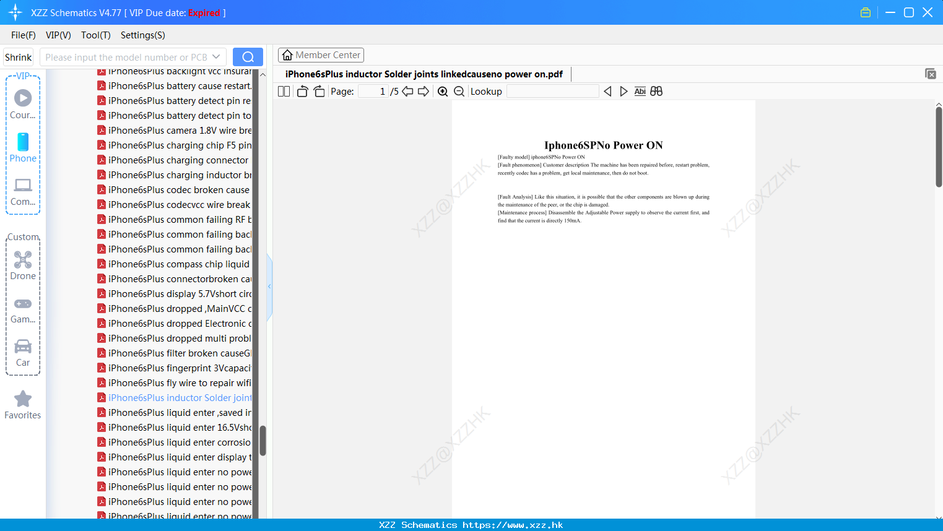This screenshot has width=943, height=531.
Task: Click the XZZ app logo icon
Action: coord(15,12)
